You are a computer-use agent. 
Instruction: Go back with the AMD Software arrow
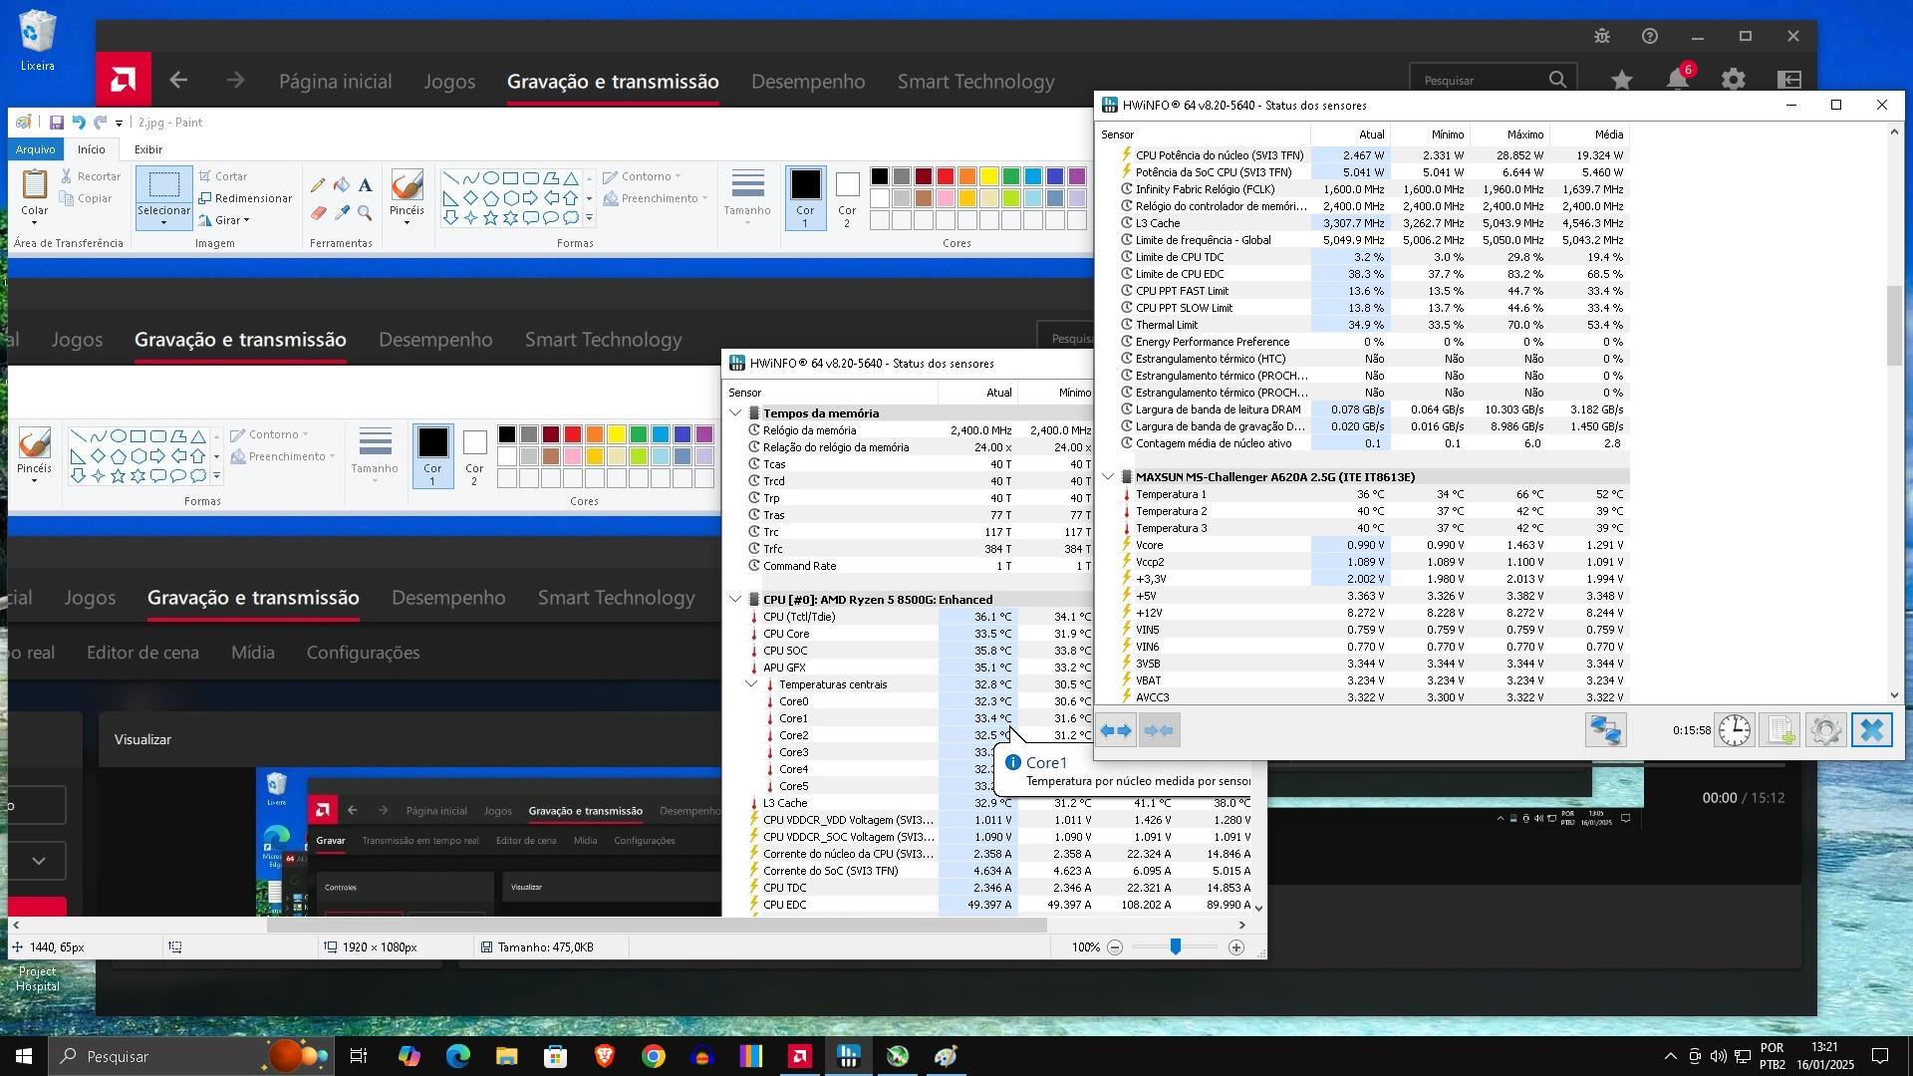[178, 81]
